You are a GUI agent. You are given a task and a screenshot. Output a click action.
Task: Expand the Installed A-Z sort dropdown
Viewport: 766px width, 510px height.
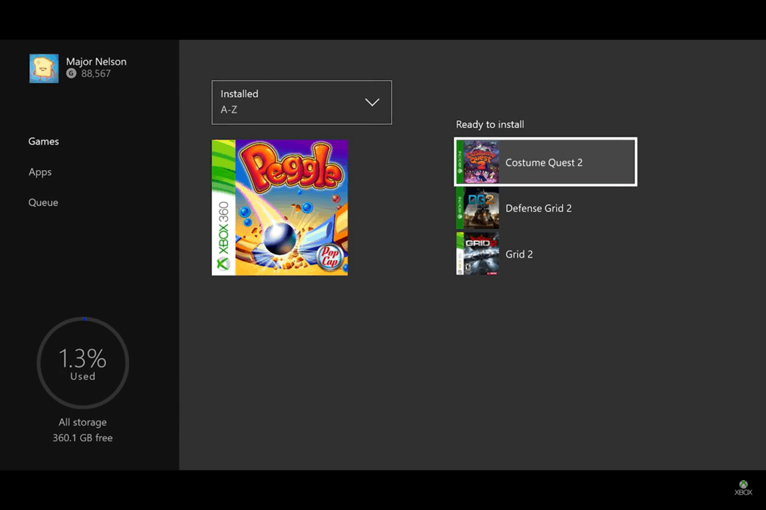(301, 102)
